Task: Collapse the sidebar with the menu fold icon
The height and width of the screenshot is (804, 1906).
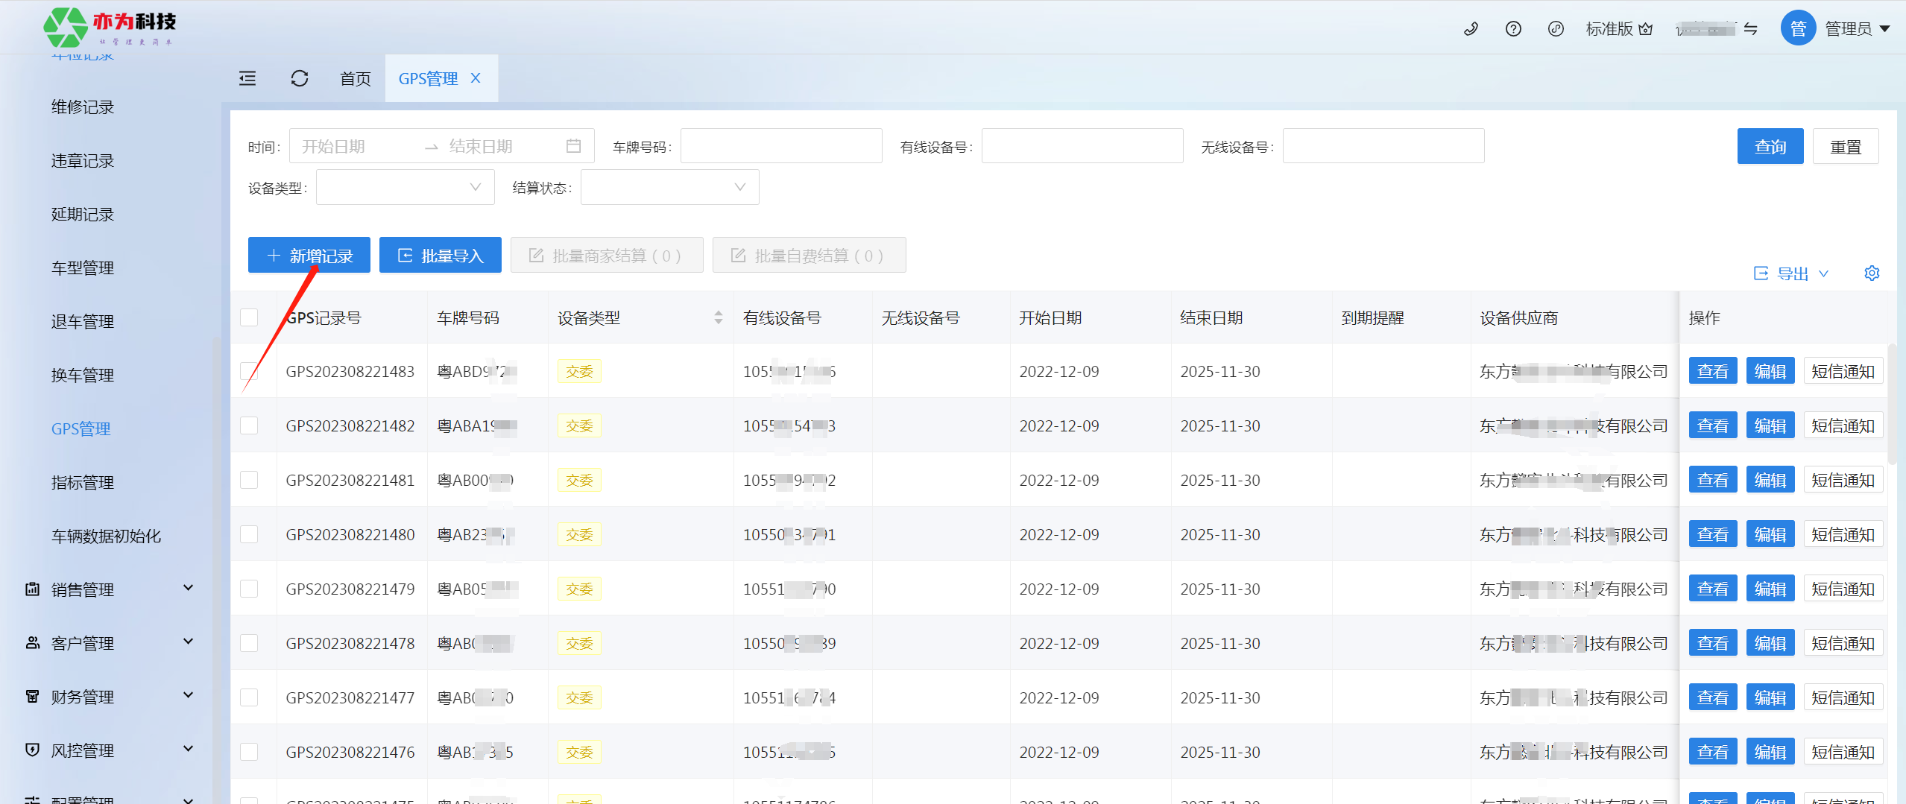Action: pyautogui.click(x=247, y=78)
